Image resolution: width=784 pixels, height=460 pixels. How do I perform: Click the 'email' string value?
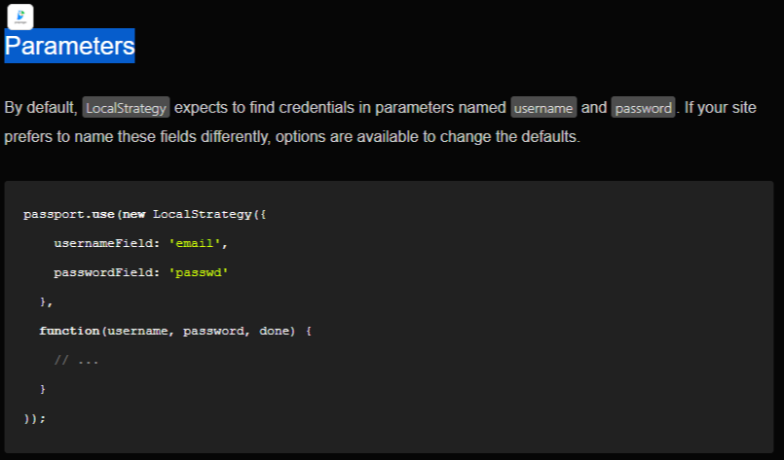coord(197,243)
